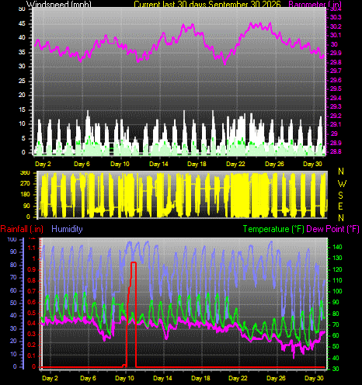Screen dimensions: 362x385
Task: Select Day 26 on the rainfall chart axis
Action: click(x=276, y=378)
